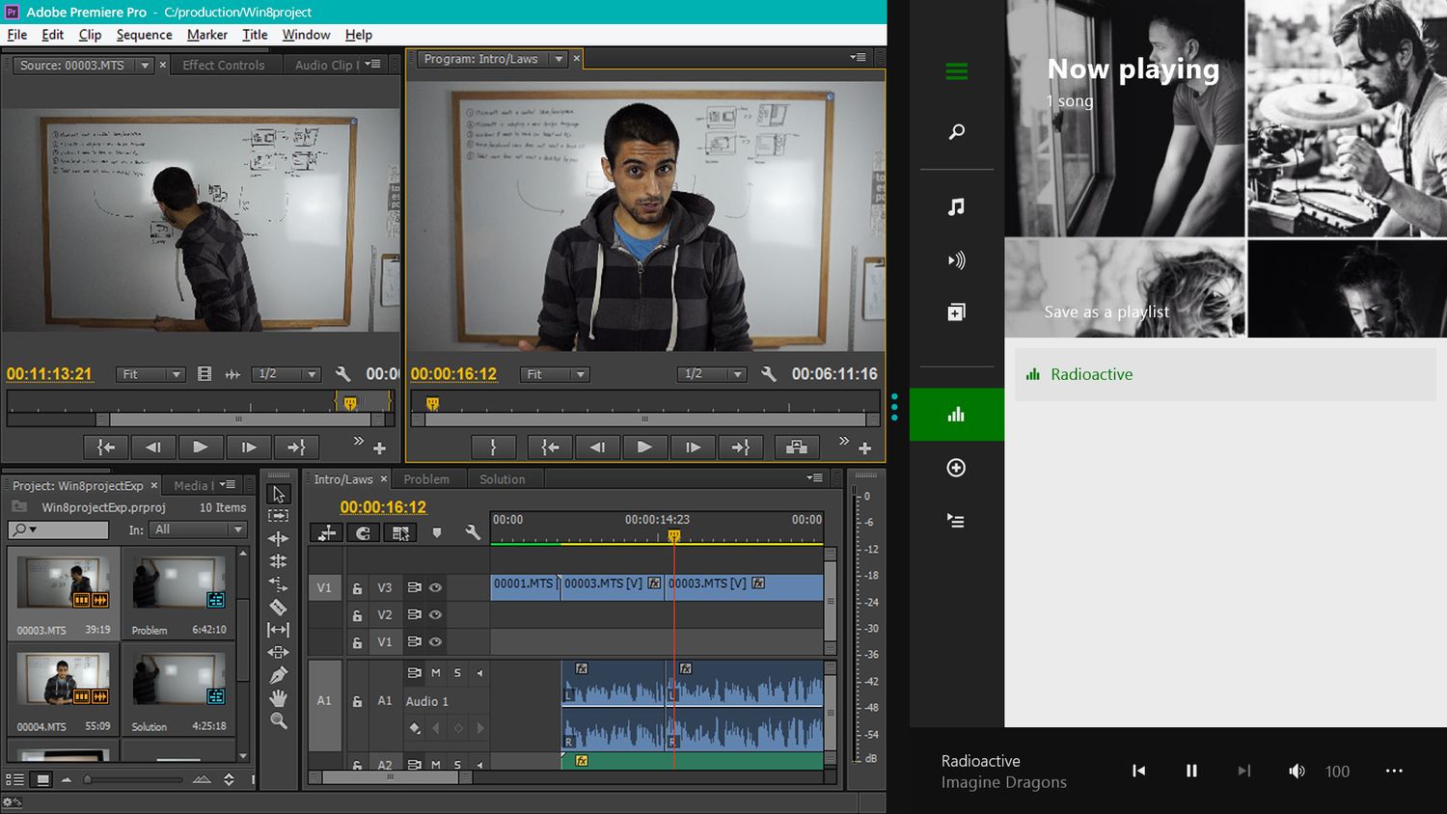The width and height of the screenshot is (1447, 814).
Task: Click Save as a playlist
Action: click(x=1106, y=312)
